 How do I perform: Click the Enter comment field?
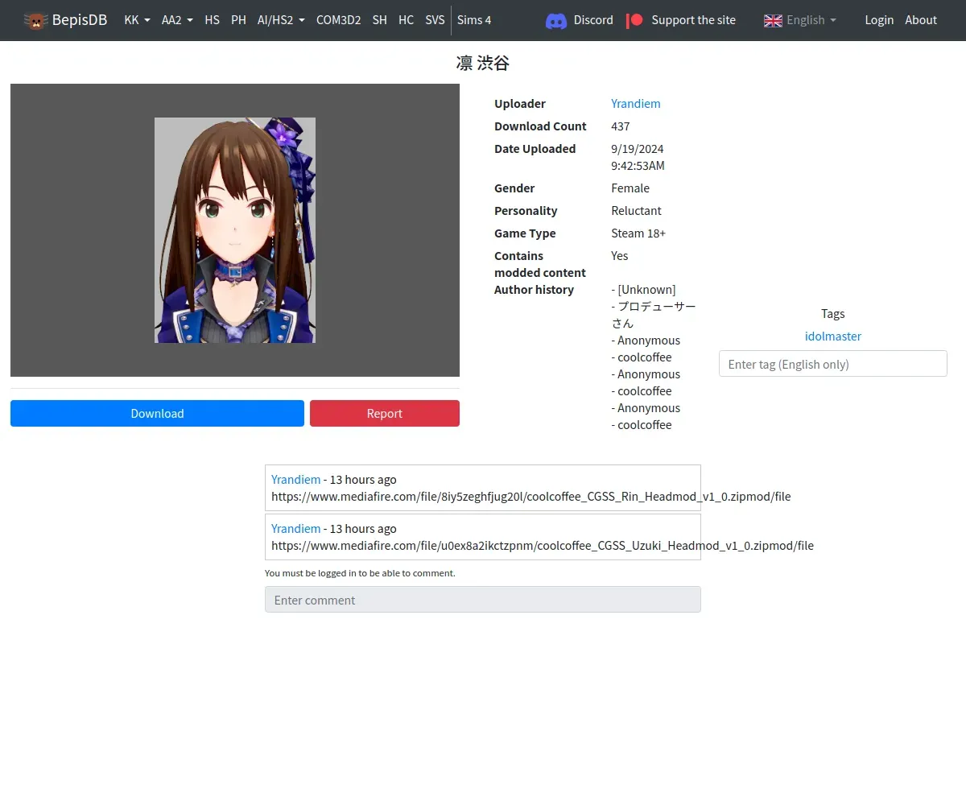point(483,600)
